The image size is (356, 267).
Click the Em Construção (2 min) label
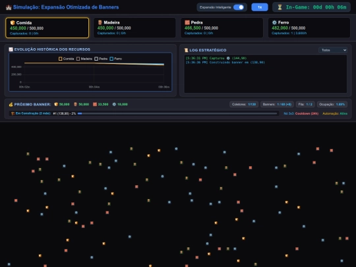[x=33, y=113]
